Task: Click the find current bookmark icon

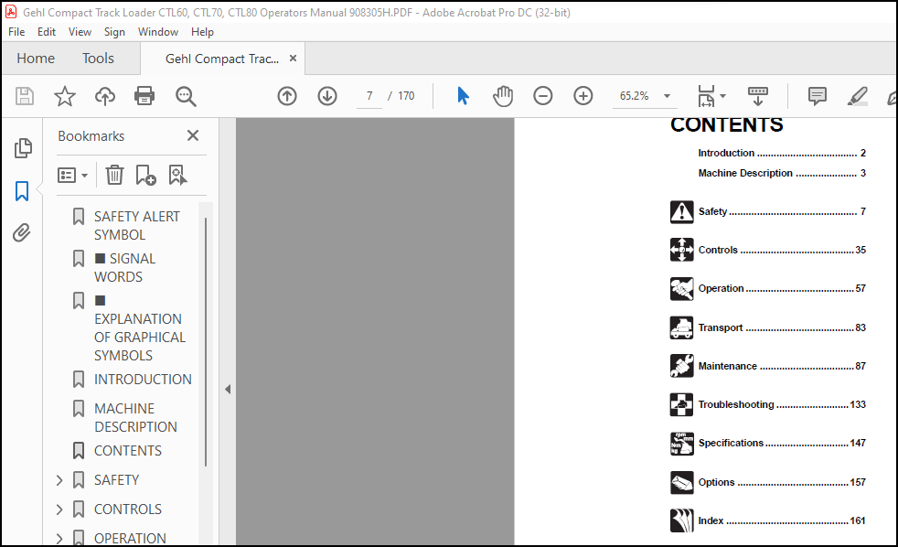Action: (x=177, y=176)
